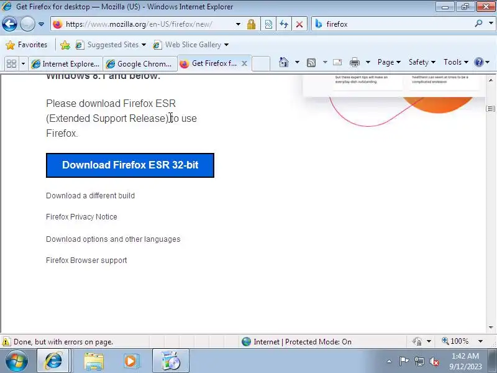
Task: Open the Favorites star button
Action: tap(27, 45)
